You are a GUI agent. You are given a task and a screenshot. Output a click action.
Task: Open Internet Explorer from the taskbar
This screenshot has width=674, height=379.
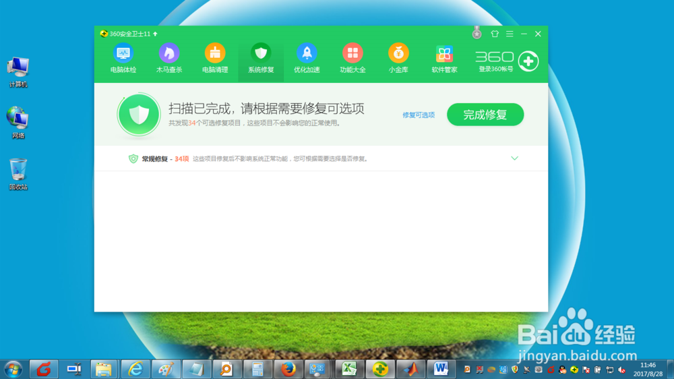click(x=135, y=369)
